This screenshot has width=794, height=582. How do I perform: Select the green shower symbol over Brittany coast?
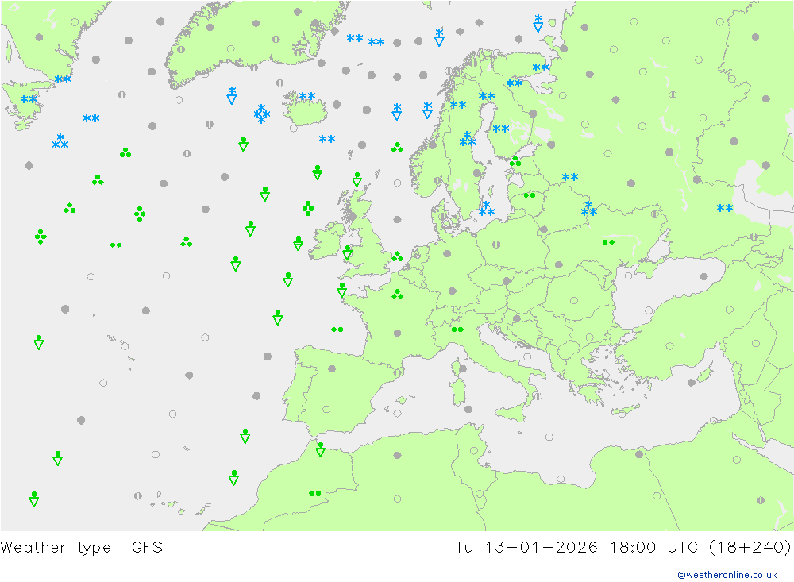(341, 290)
